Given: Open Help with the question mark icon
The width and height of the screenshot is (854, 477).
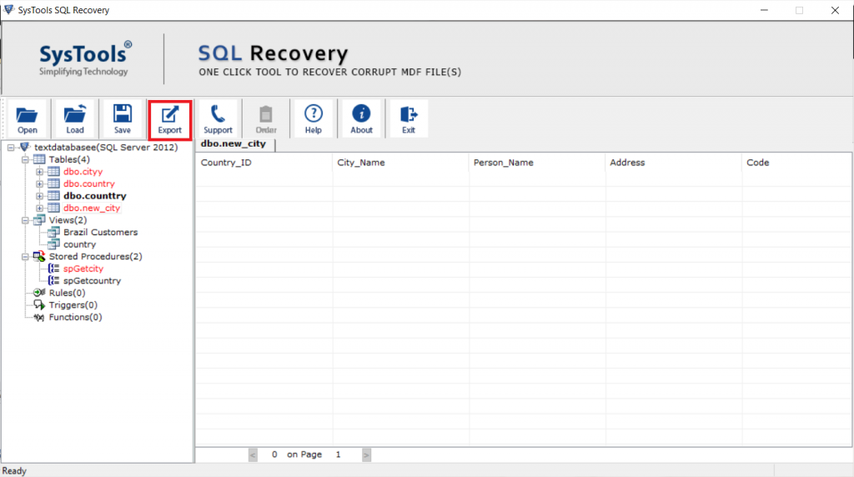Looking at the screenshot, I should click(x=314, y=113).
